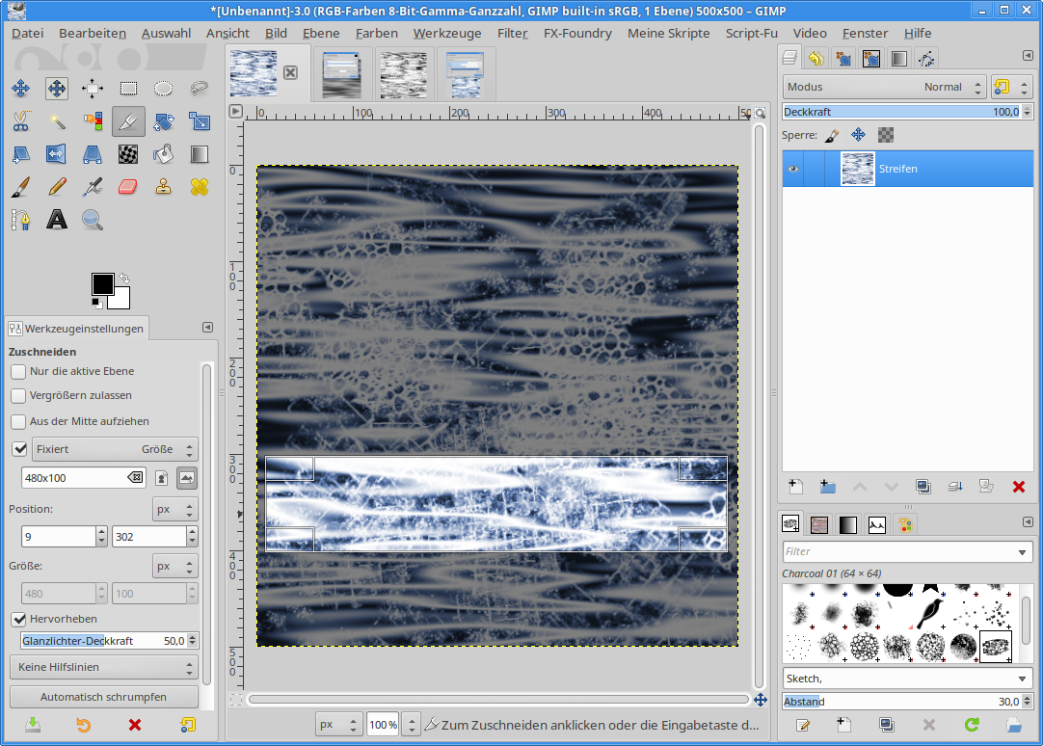Click the 'Automatisch schrumpfen' button
Viewport: 1043px width, 746px height.
[103, 697]
